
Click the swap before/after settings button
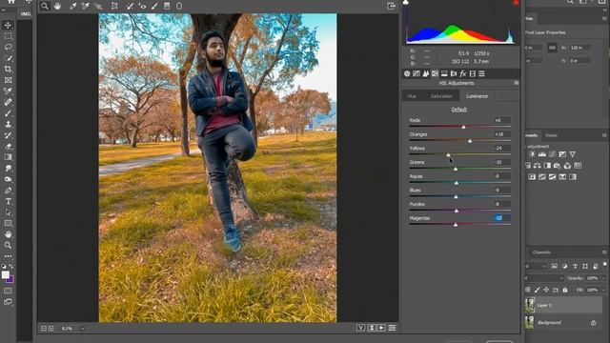(x=372, y=328)
